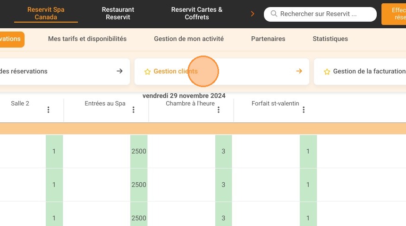Image resolution: width=406 pixels, height=226 pixels.
Task: Click first-row availability 1 in Forfait st-valentin
Action: coord(308,151)
